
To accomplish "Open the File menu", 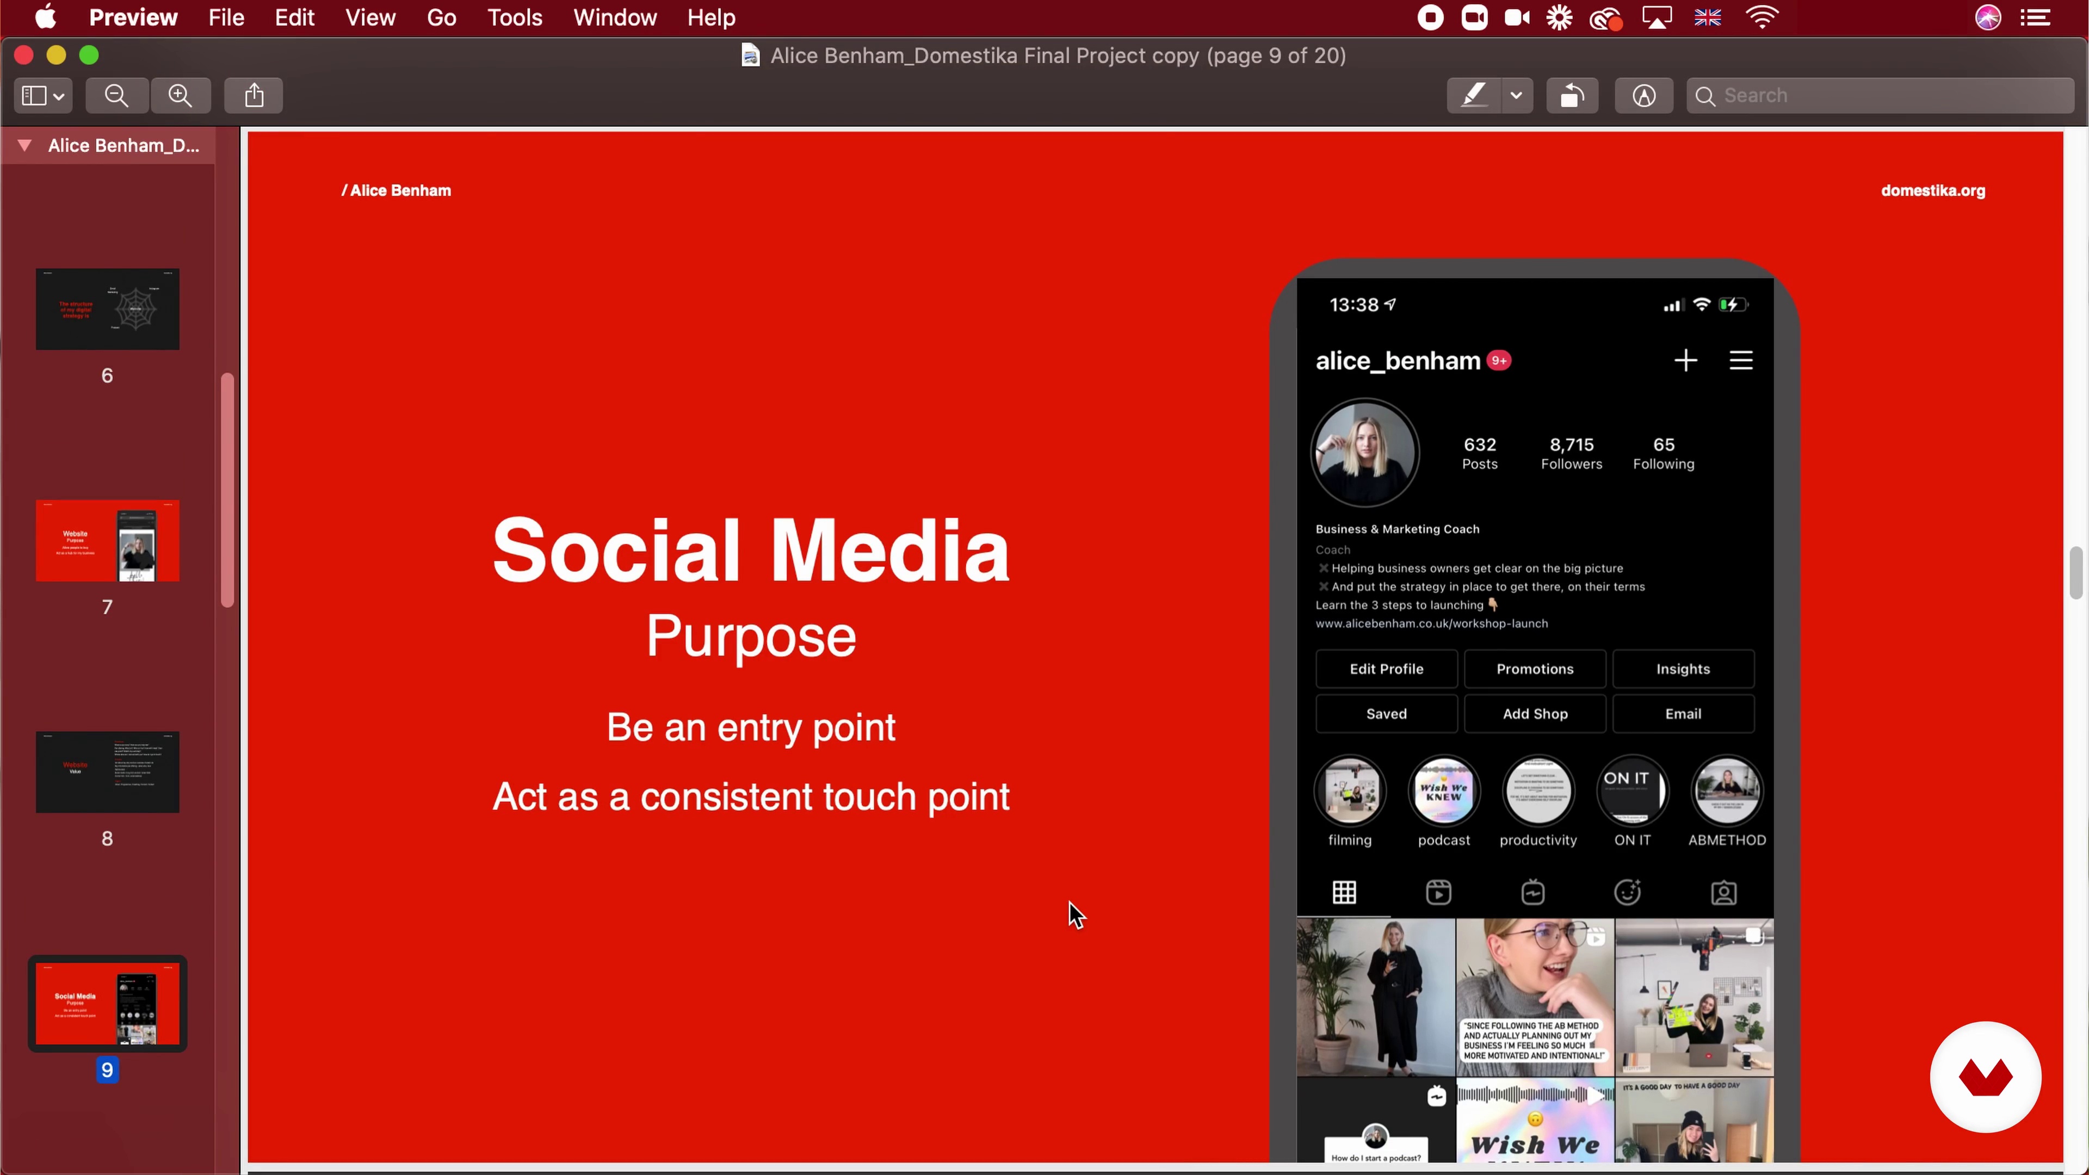I will tap(225, 17).
